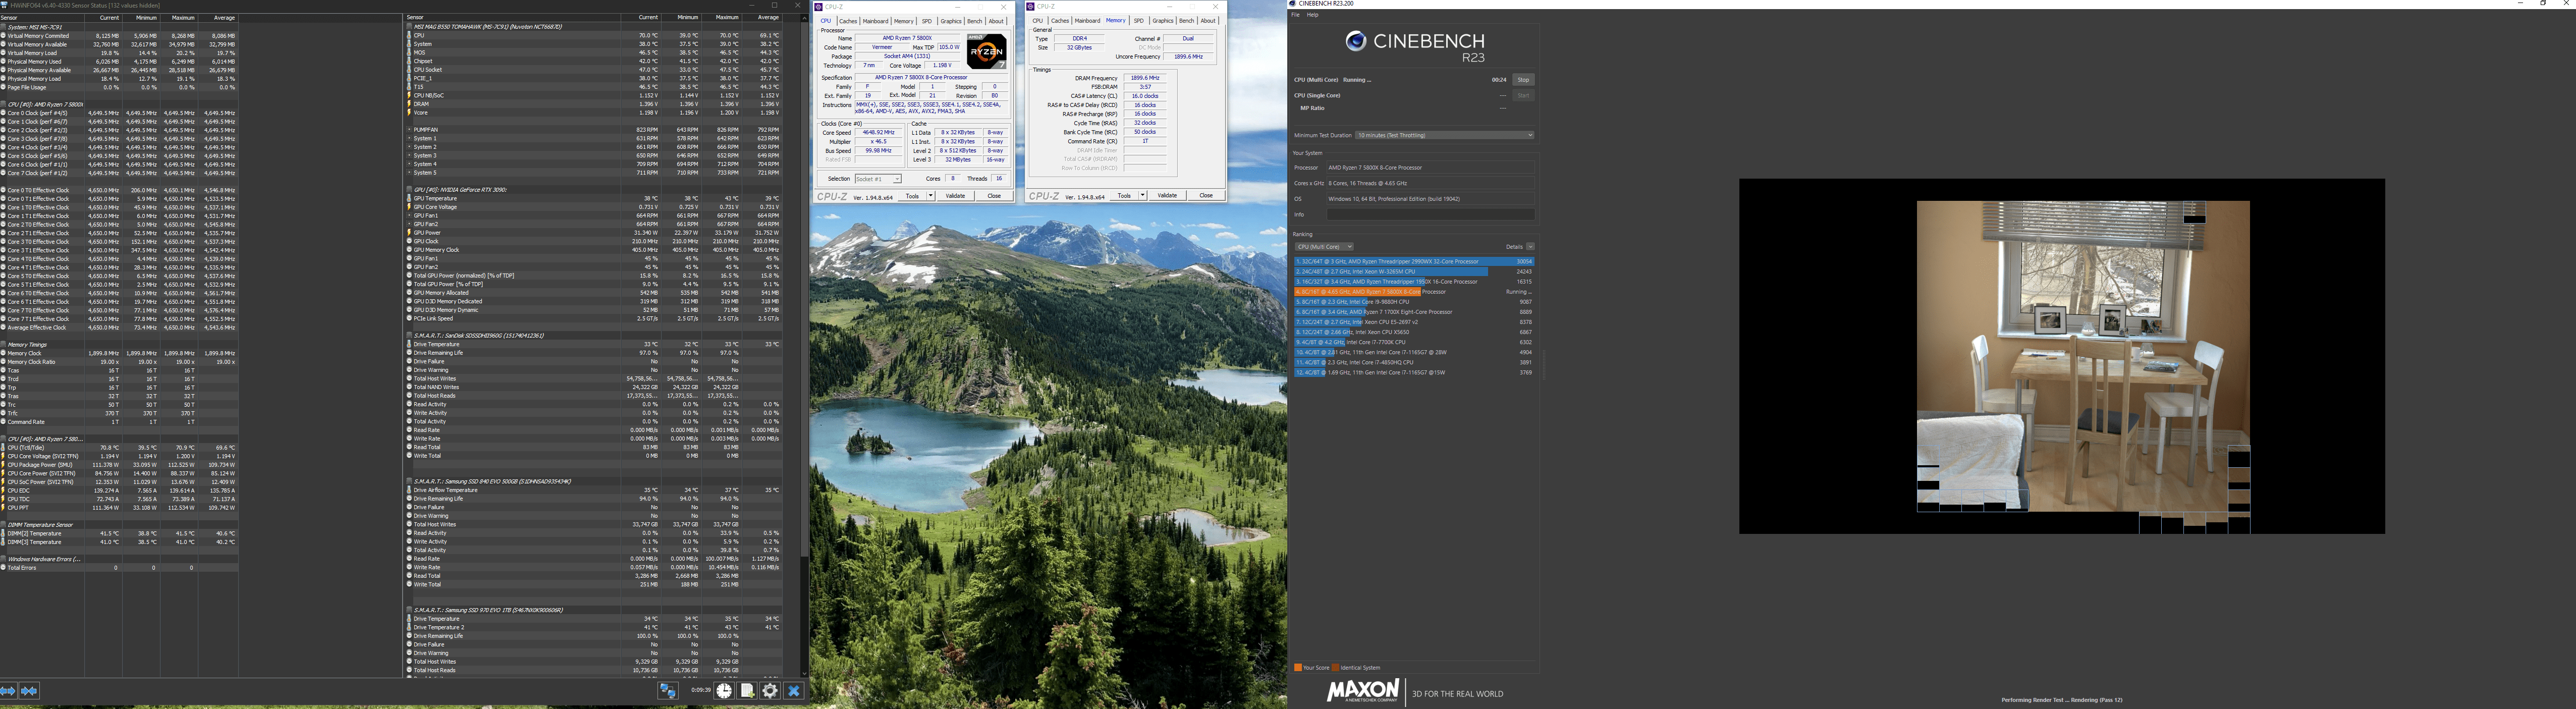This screenshot has height=709, width=2576.
Task: Click GPU Power sensor row
Action: pyautogui.click(x=594, y=233)
